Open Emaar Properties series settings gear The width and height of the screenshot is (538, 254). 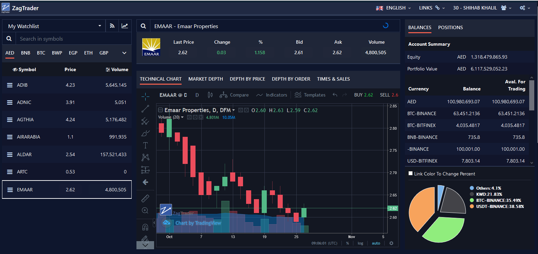pyautogui.click(x=246, y=110)
